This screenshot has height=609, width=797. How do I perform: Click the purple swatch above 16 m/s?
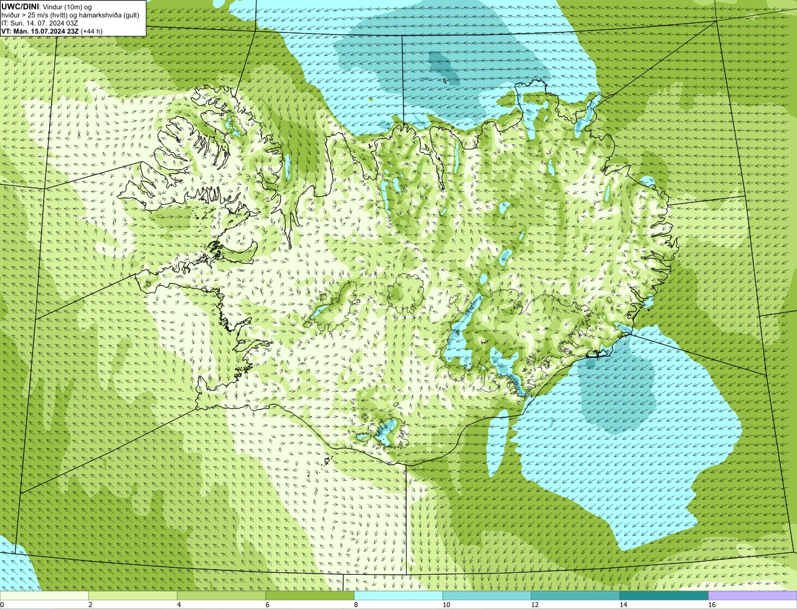[753, 595]
